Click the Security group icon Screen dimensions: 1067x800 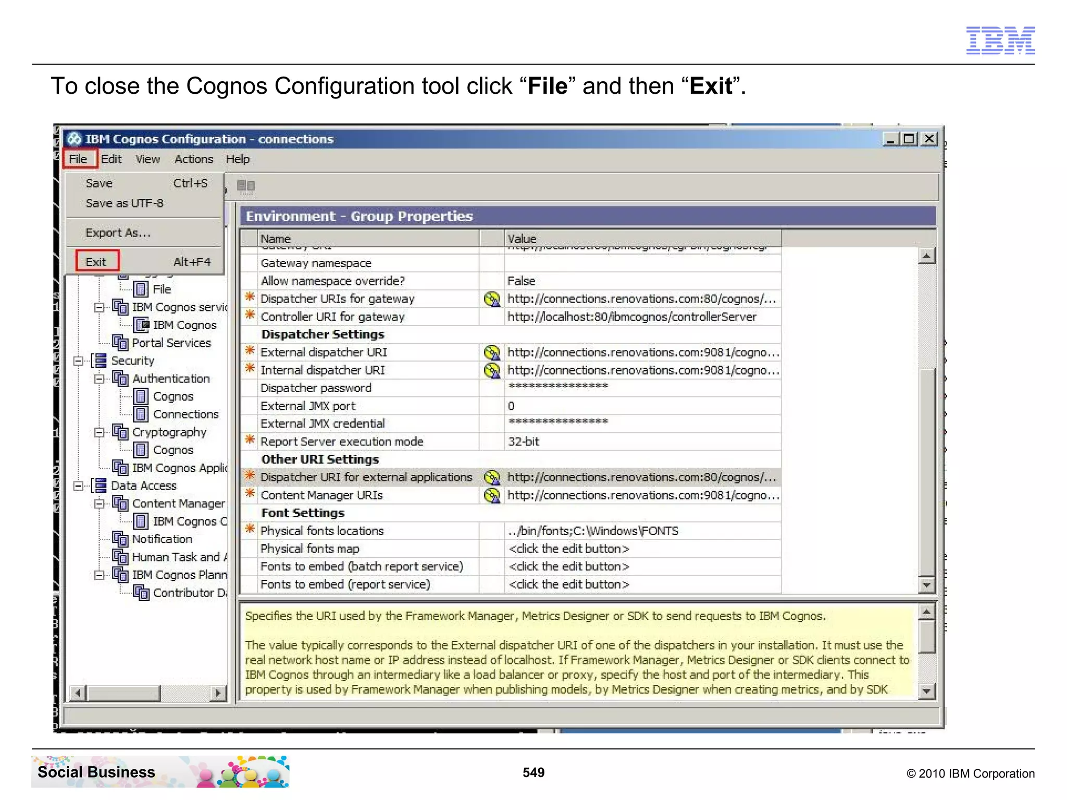100,360
